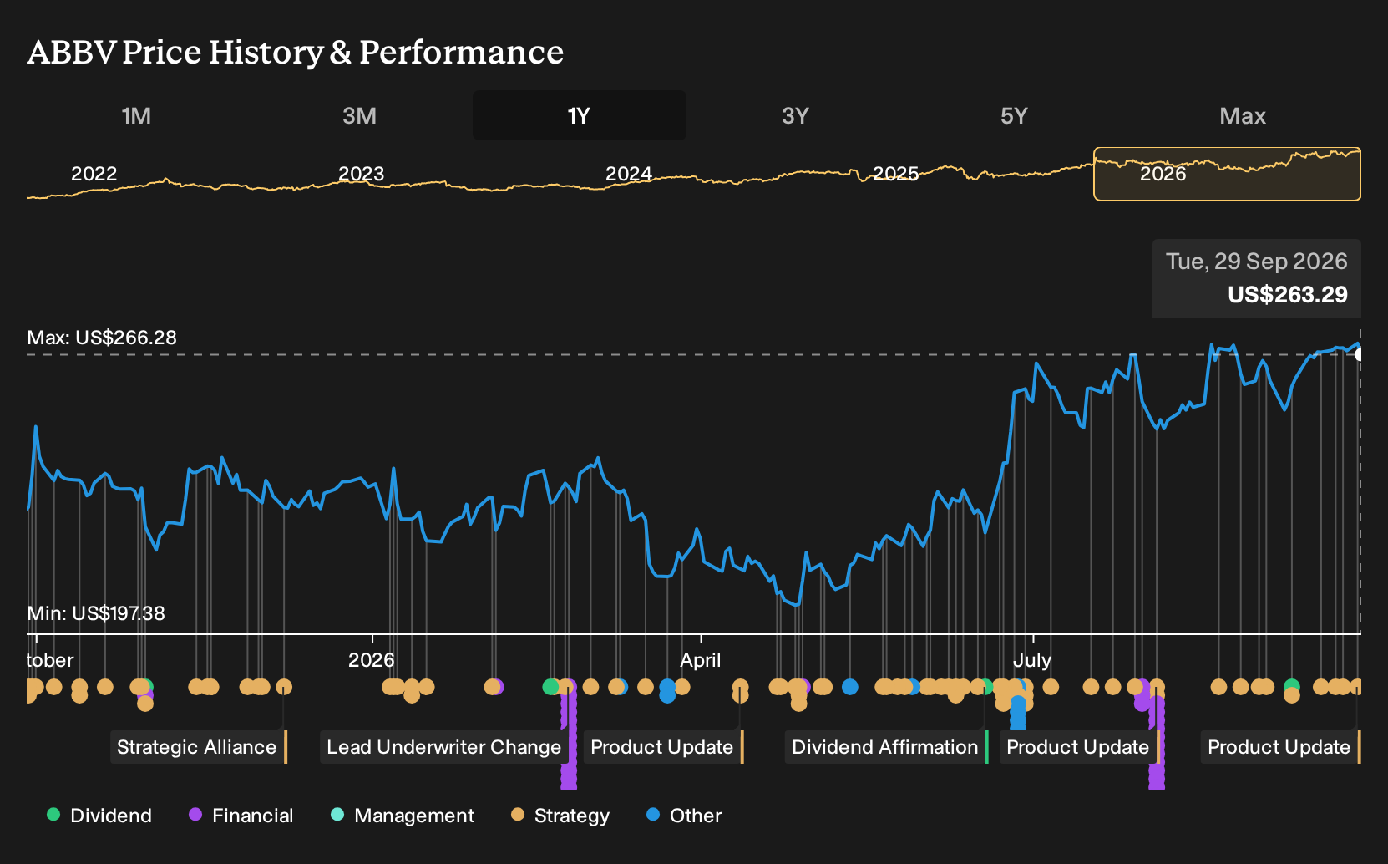Open the Strategic Alliance event label
Viewport: 1388px width, 864px height.
pos(199,747)
